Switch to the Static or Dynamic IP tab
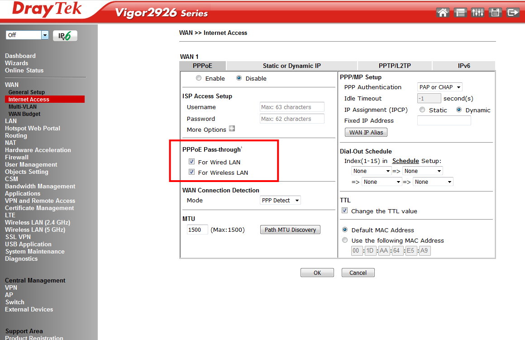Screen dimensions: 525x340 tap(291, 65)
